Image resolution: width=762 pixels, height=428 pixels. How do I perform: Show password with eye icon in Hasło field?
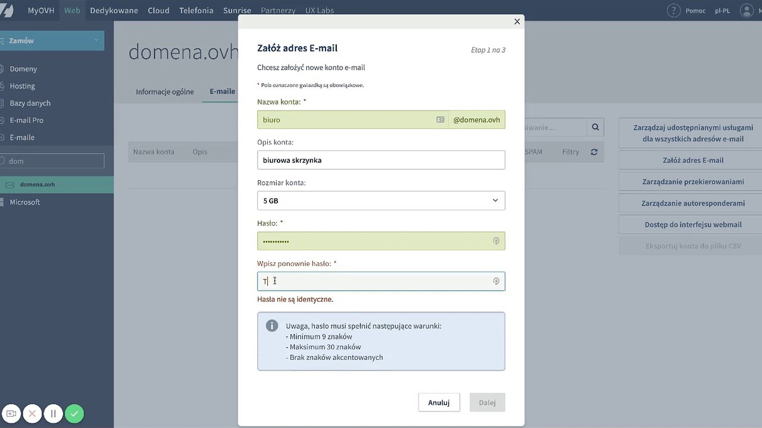(496, 241)
